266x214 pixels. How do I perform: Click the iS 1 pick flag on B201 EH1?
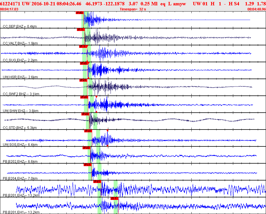point(114,199)
